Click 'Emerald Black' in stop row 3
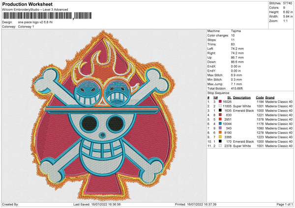The height and width of the screenshot is (208, 295). (x=243, y=110)
